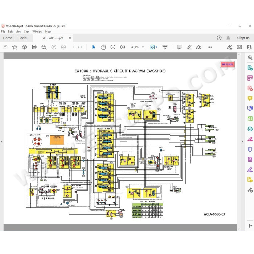
Task: Close the WCLA0526.pdf tab
Action: click(70, 38)
